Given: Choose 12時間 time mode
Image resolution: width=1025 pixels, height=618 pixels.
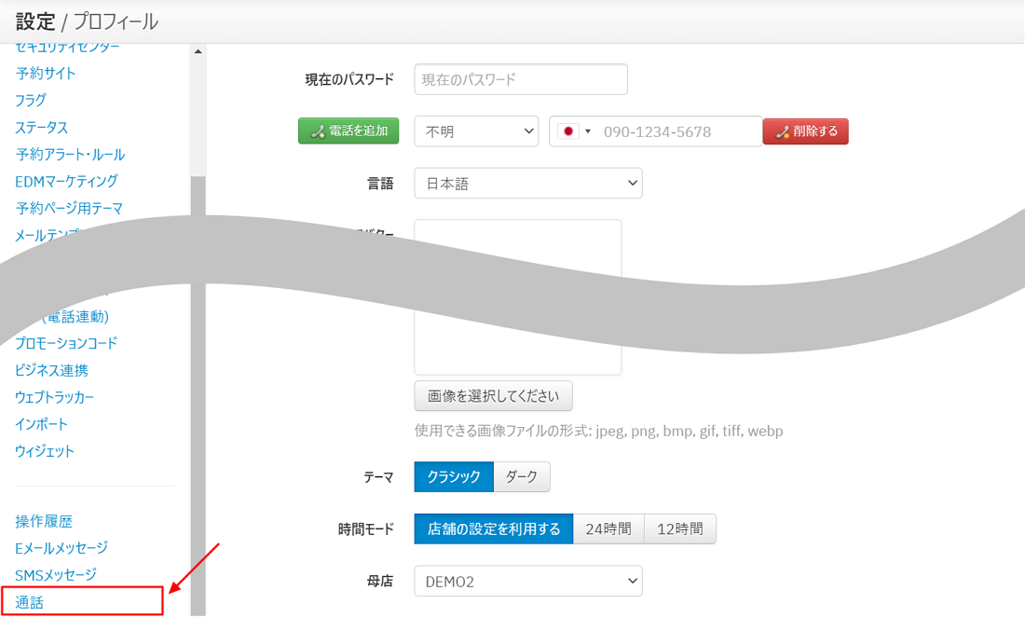Looking at the screenshot, I should pyautogui.click(x=679, y=529).
